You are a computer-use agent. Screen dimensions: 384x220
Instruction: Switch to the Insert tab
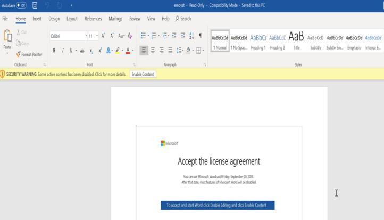[37, 19]
